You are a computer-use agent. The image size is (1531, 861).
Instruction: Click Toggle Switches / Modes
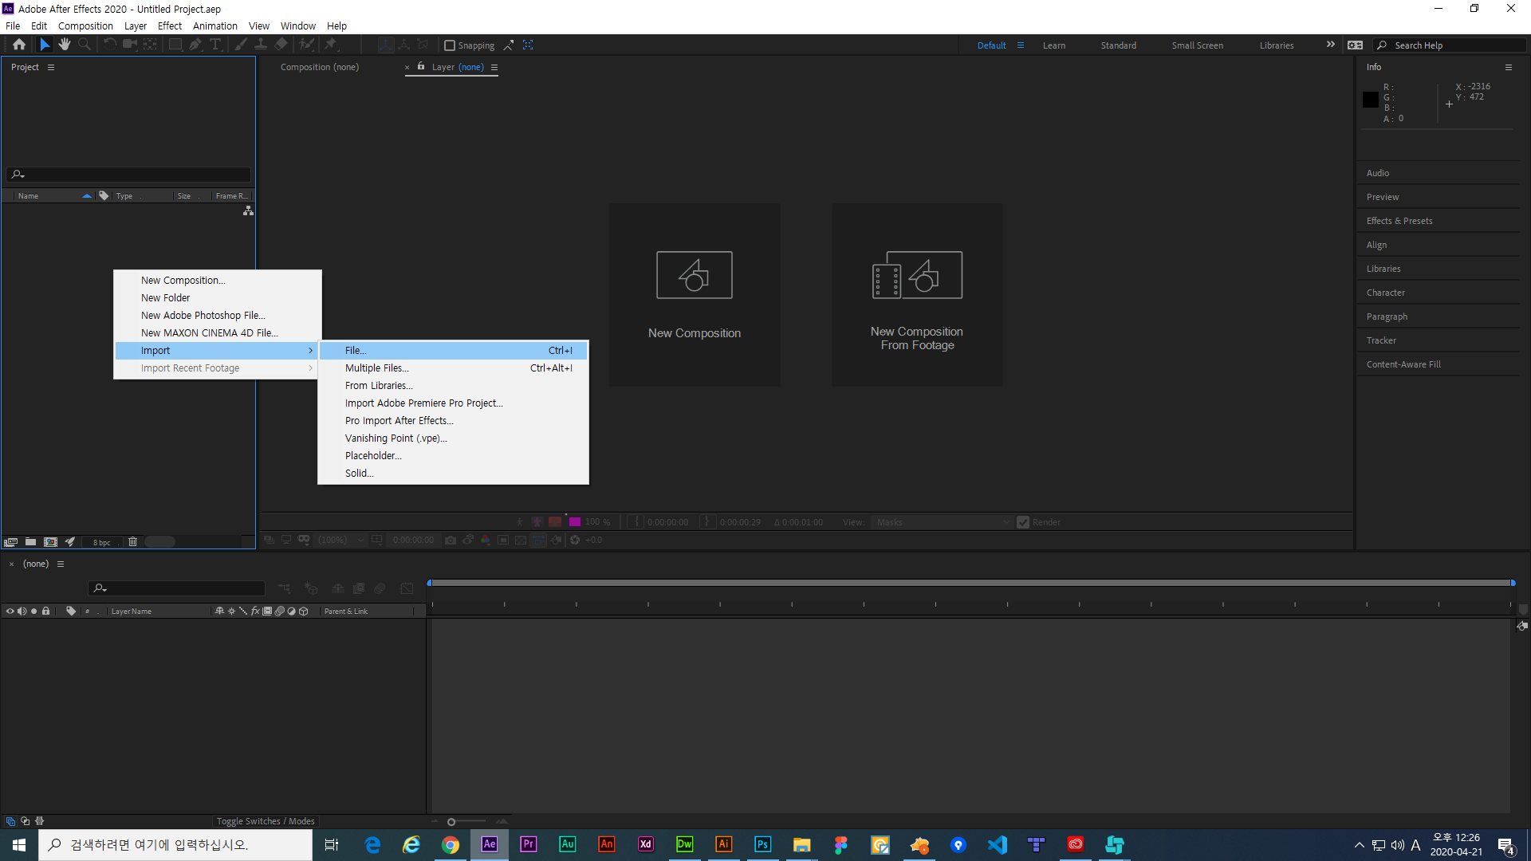click(266, 821)
